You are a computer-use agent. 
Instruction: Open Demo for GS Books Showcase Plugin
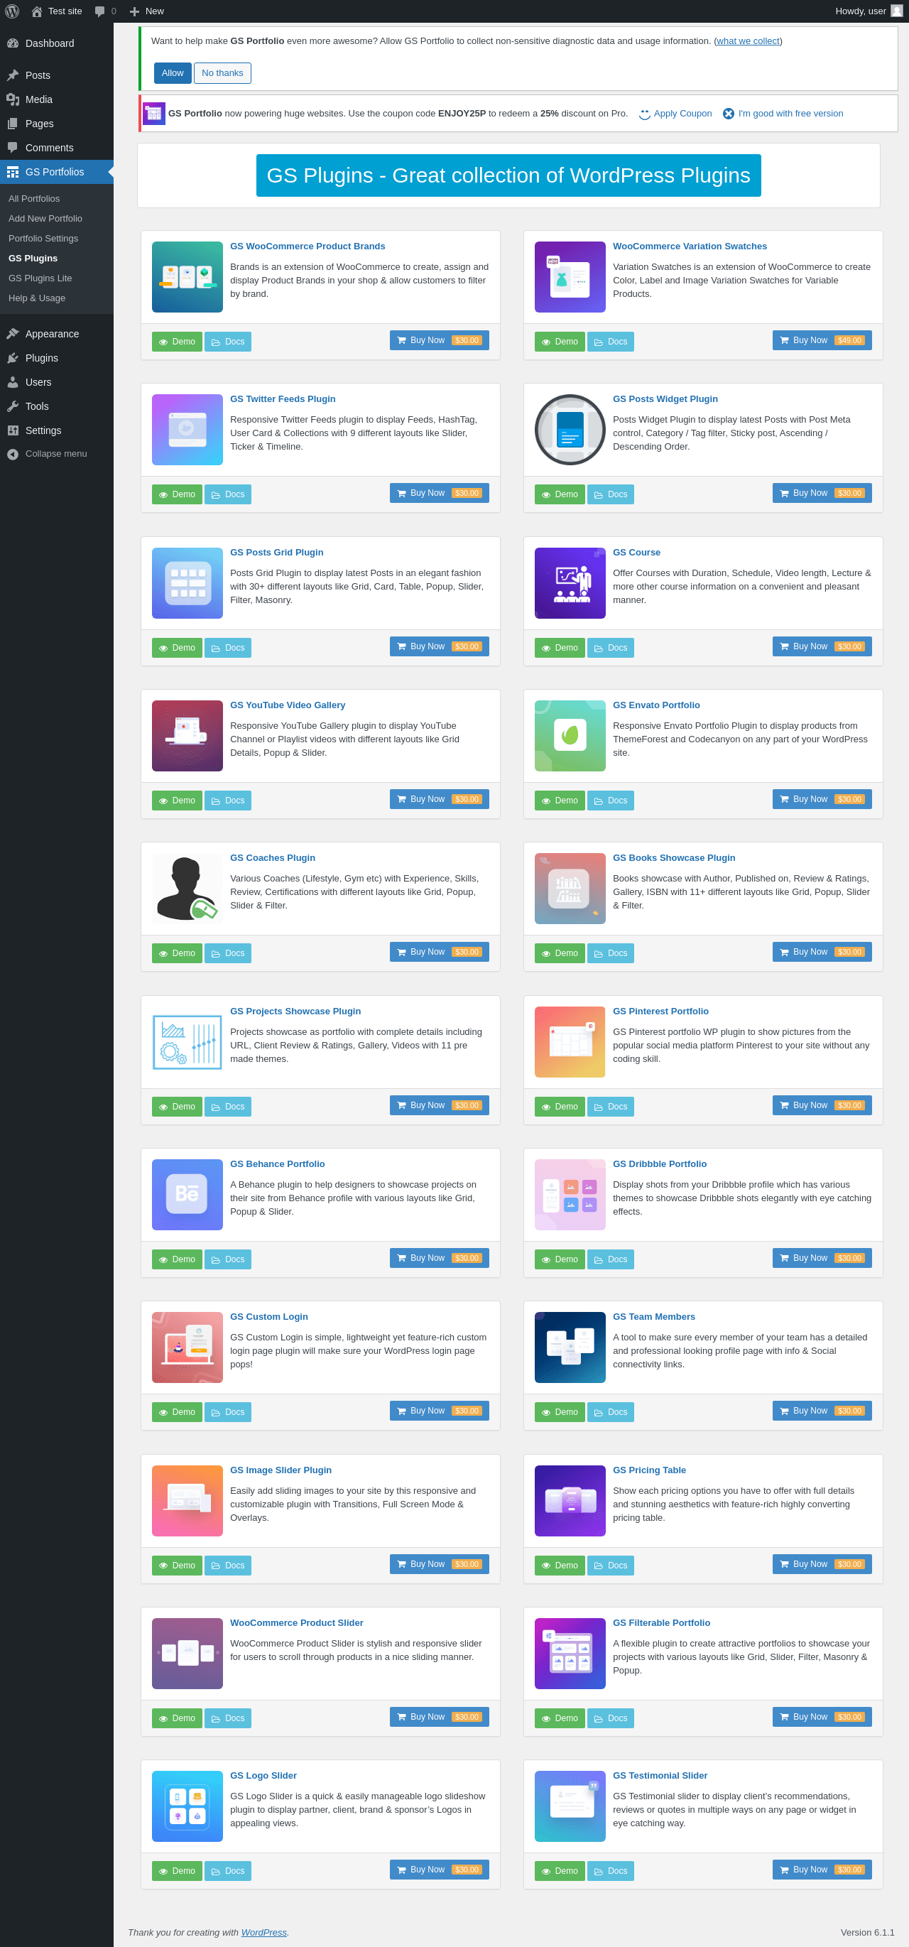(x=559, y=953)
